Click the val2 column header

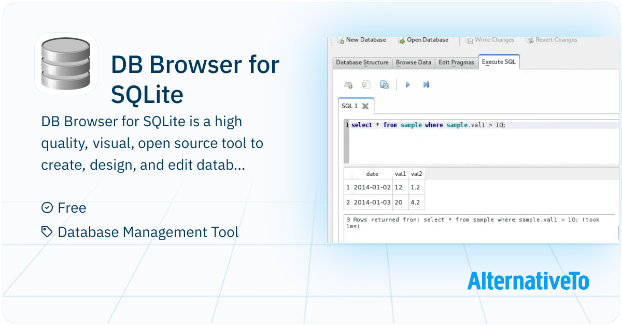click(417, 174)
